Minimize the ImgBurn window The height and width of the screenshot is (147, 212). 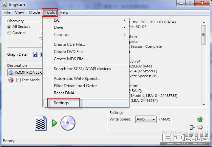pos(181,3)
